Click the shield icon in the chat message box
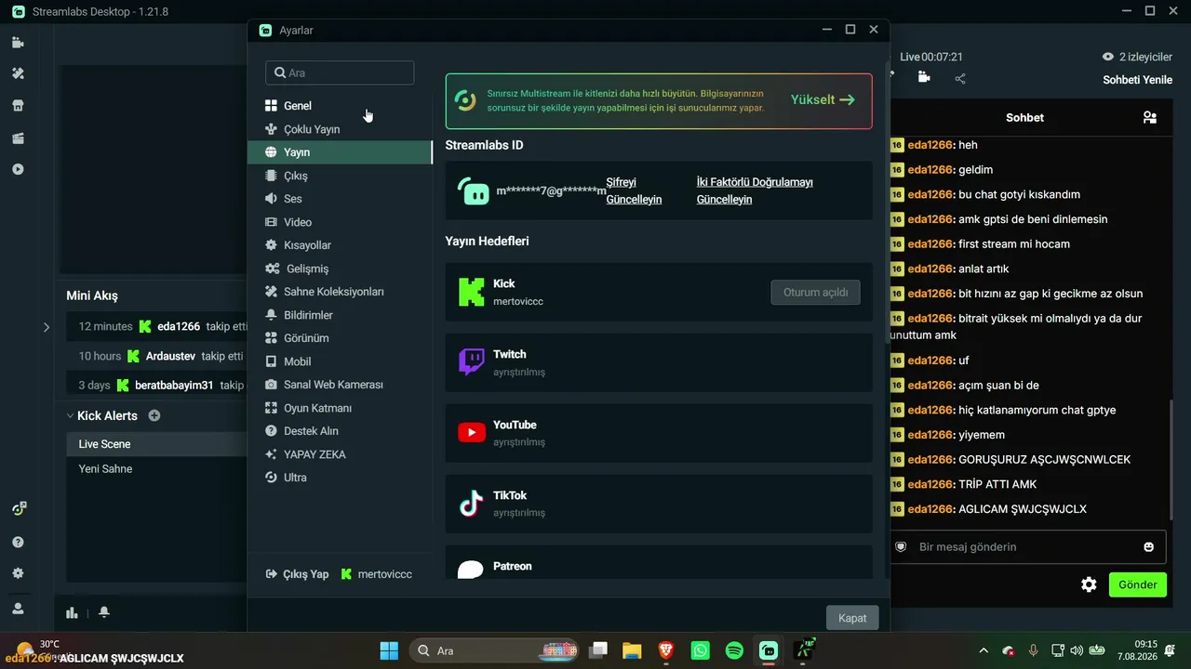 tap(901, 547)
